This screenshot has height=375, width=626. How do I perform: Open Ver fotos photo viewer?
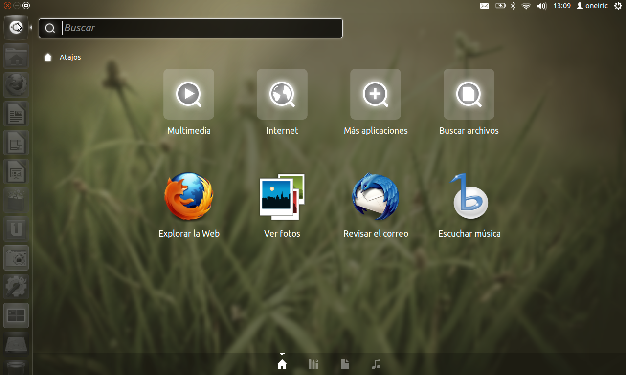tap(282, 197)
